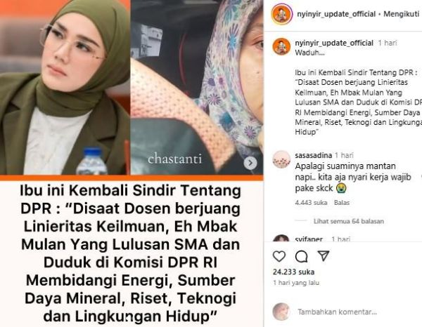Open syifaner username link
Viewport: 422px width, 327px height.
pos(309,239)
